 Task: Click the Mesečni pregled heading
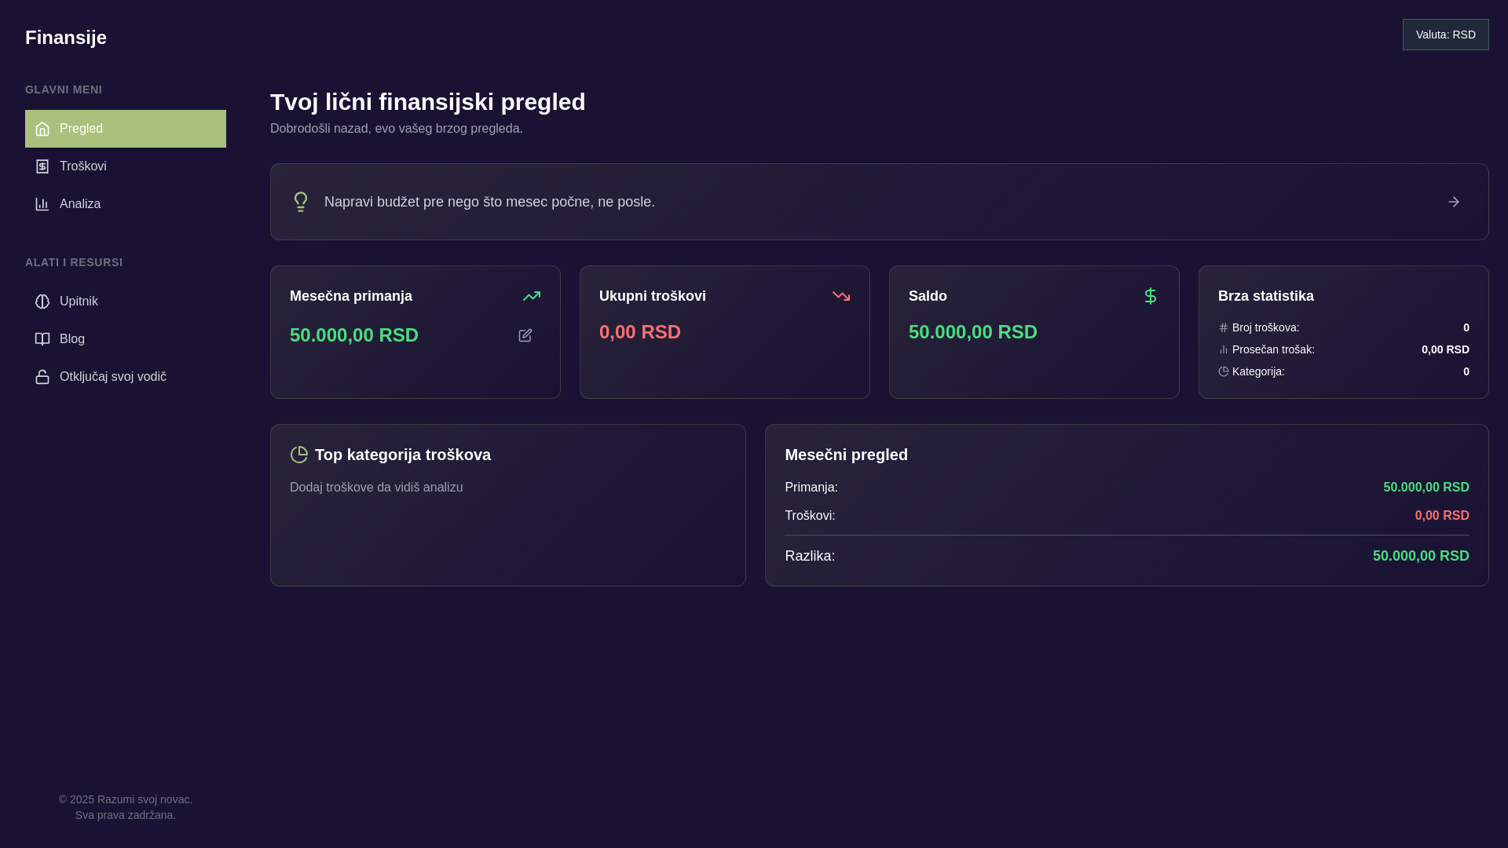847,455
